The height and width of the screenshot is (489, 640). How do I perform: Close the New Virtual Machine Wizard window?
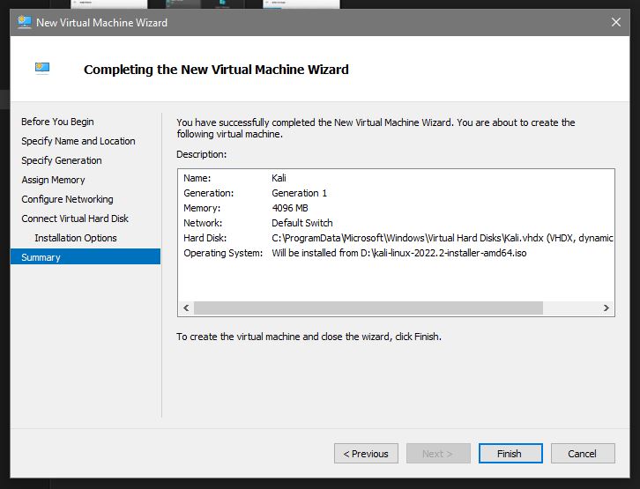[x=614, y=22]
